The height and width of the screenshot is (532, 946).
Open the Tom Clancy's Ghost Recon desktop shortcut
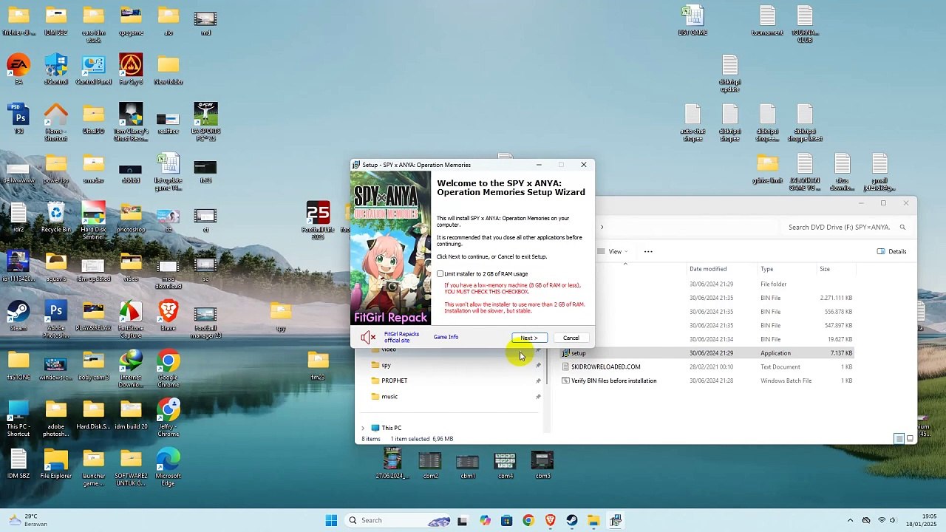click(131, 122)
